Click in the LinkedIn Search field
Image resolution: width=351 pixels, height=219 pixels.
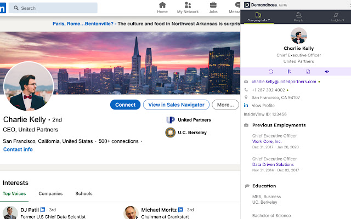point(53,8)
